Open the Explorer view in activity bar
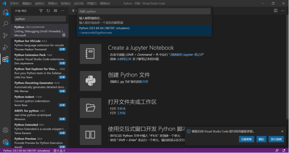Screen dimensions: 289x153 coord(5,12)
